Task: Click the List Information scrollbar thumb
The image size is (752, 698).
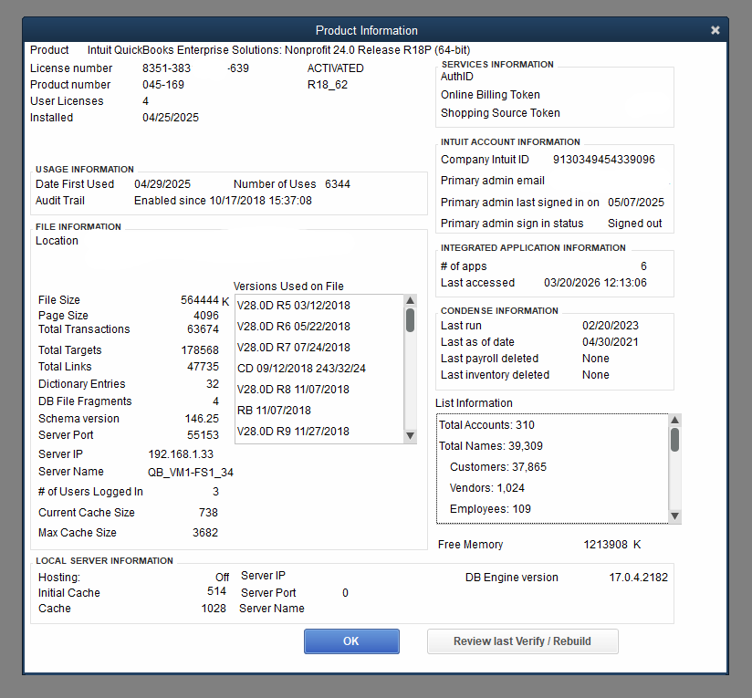Action: click(x=674, y=441)
